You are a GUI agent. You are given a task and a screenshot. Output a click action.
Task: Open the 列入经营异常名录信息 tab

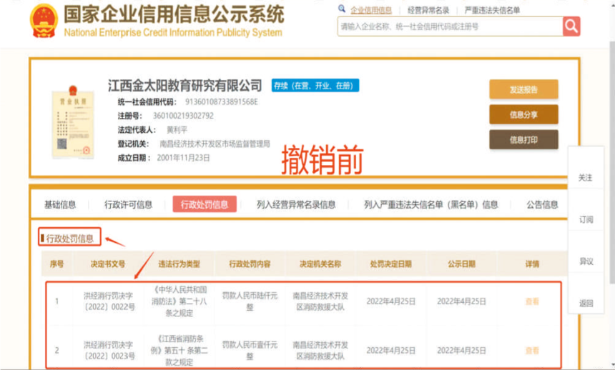pos(296,204)
